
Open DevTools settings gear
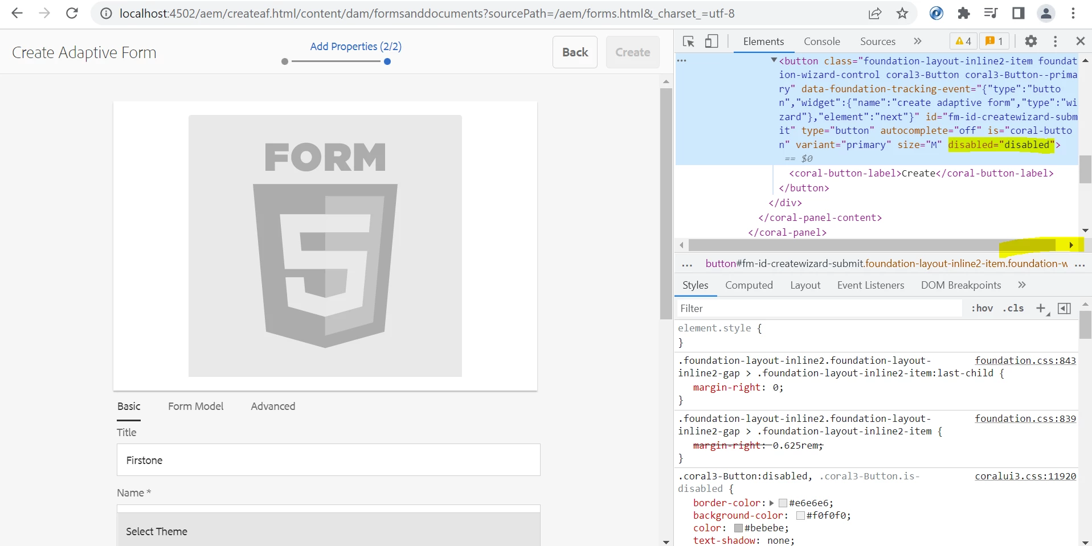(x=1030, y=41)
